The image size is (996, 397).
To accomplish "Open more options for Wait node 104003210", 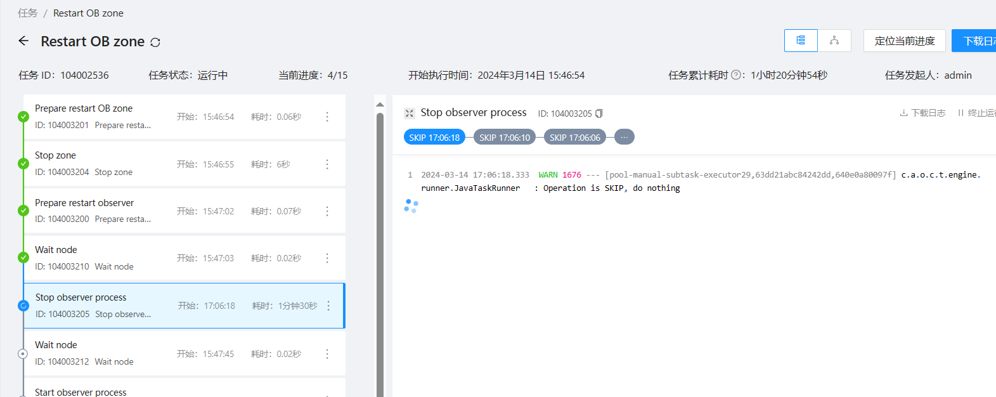I will (327, 258).
